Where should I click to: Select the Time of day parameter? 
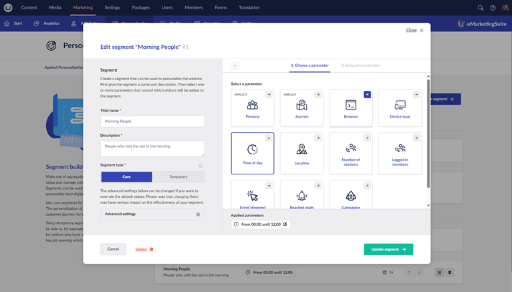tap(252, 153)
